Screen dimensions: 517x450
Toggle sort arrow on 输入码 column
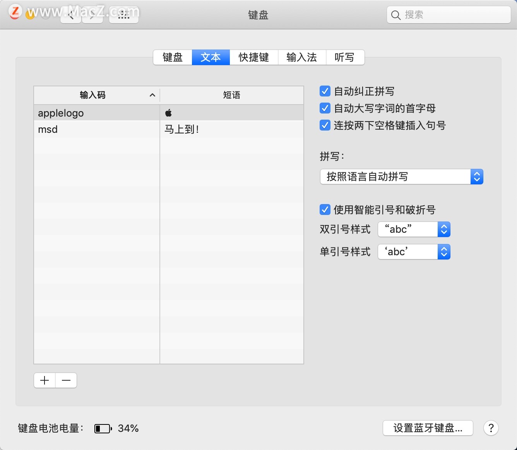point(152,95)
